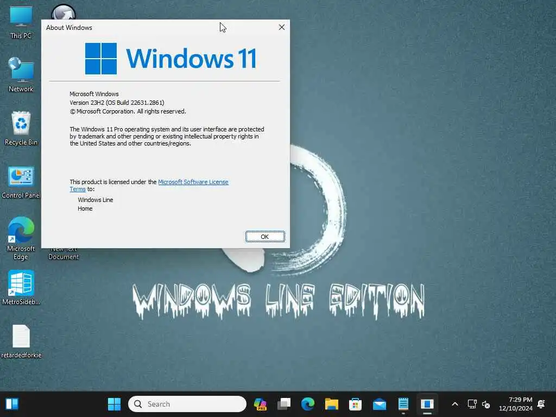Click the taskbar Search box

(x=187, y=404)
